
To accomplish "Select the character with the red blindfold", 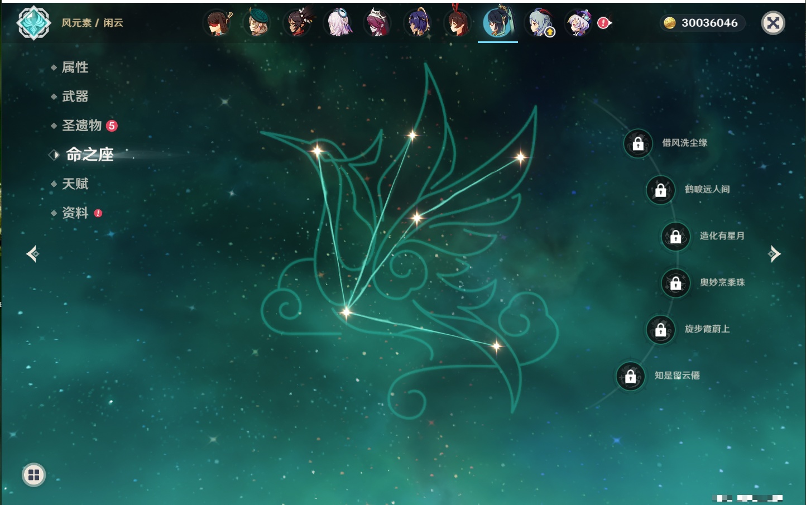I will tap(218, 23).
